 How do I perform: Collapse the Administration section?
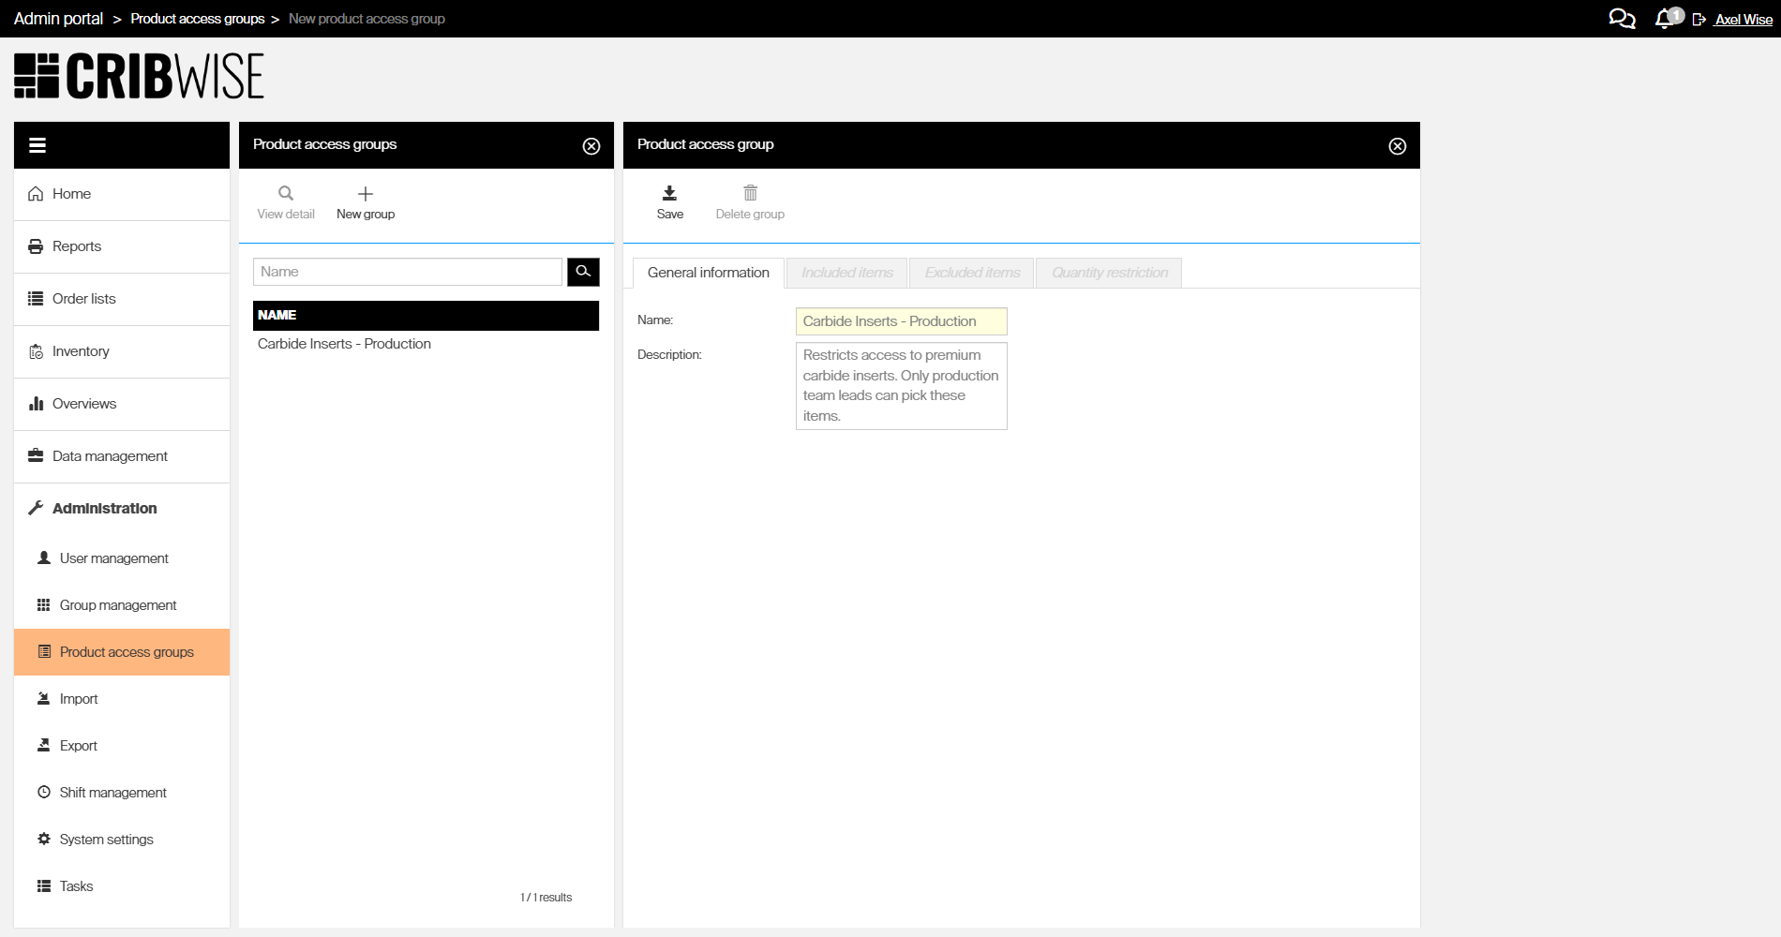105,509
